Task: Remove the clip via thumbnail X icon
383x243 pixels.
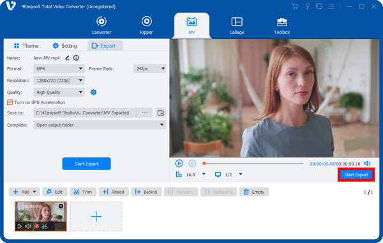Action: point(61,206)
